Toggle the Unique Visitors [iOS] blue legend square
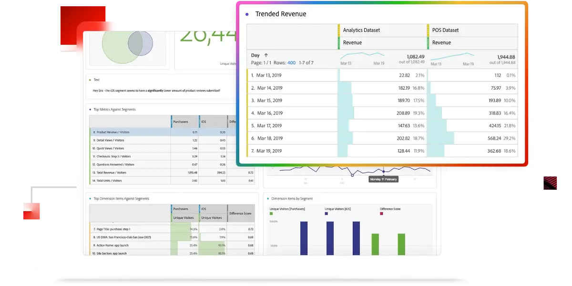The height and width of the screenshot is (286, 572). [x=326, y=214]
